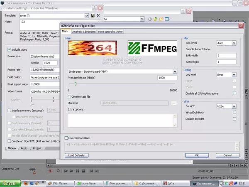Switch to Main tab in x264vfw
The width and height of the screenshot is (249, 187).
pyautogui.click(x=65, y=31)
